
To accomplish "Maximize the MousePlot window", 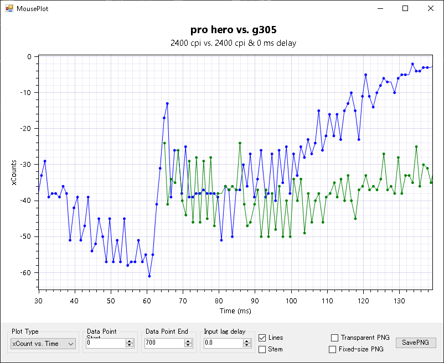I will 405,8.
